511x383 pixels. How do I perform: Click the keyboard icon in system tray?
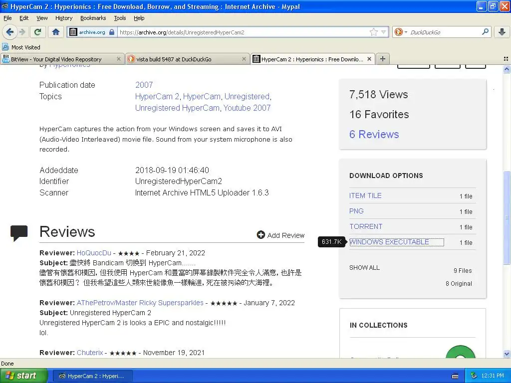pos(455,376)
